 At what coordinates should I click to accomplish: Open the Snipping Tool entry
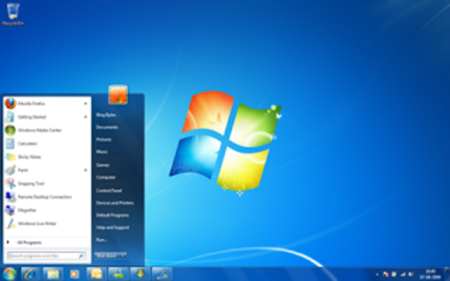click(47, 183)
